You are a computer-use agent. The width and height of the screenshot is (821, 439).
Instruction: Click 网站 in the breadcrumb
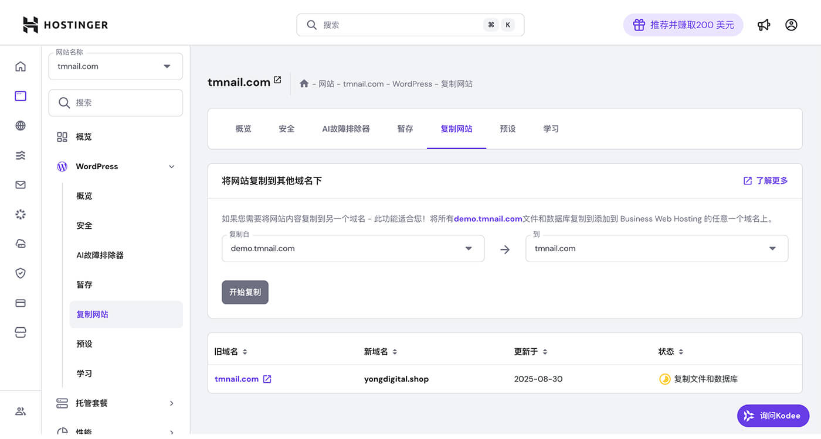tap(326, 84)
